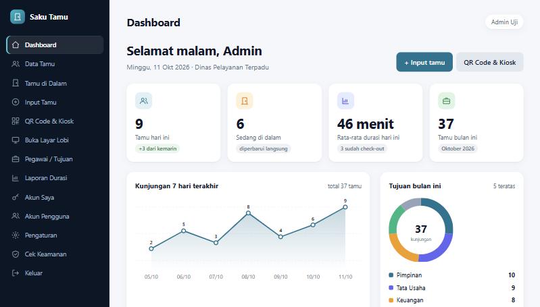
Task: Open Input Tamu from the sidebar
Action: click(x=55, y=102)
